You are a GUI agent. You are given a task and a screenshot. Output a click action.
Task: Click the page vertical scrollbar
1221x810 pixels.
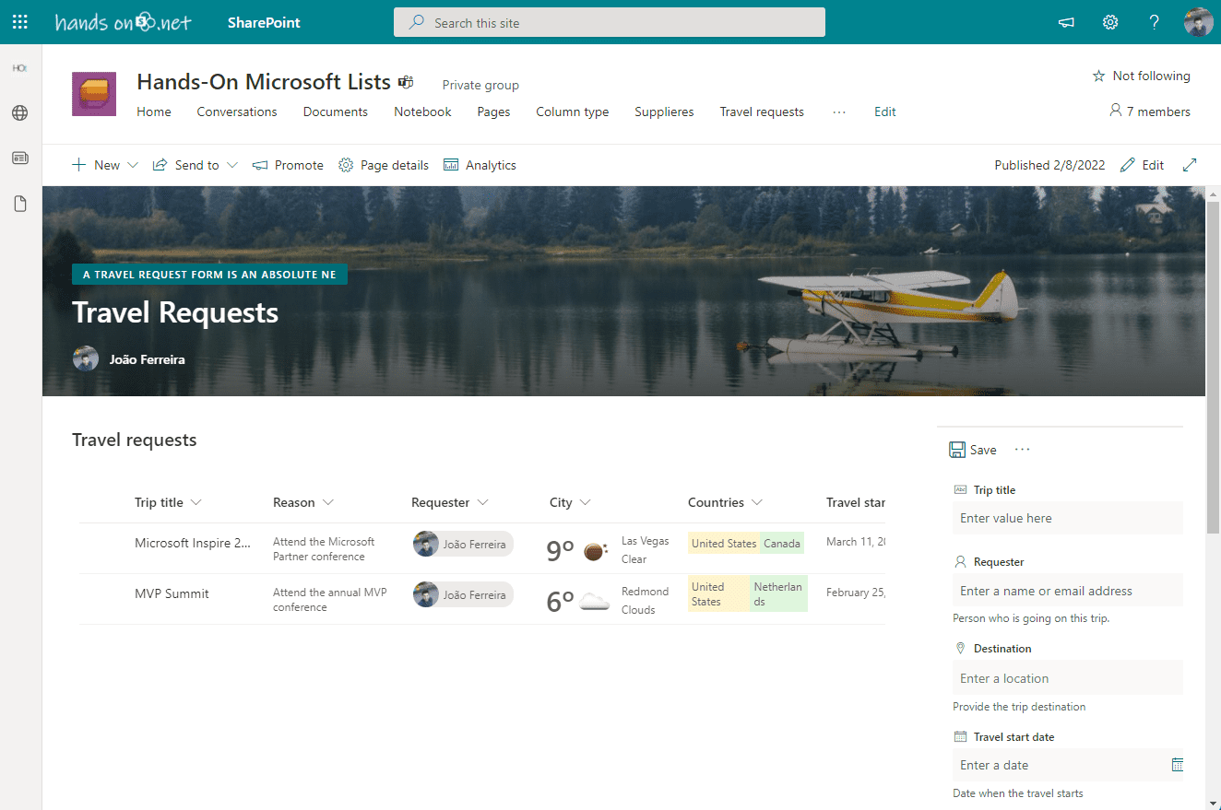tap(1213, 369)
